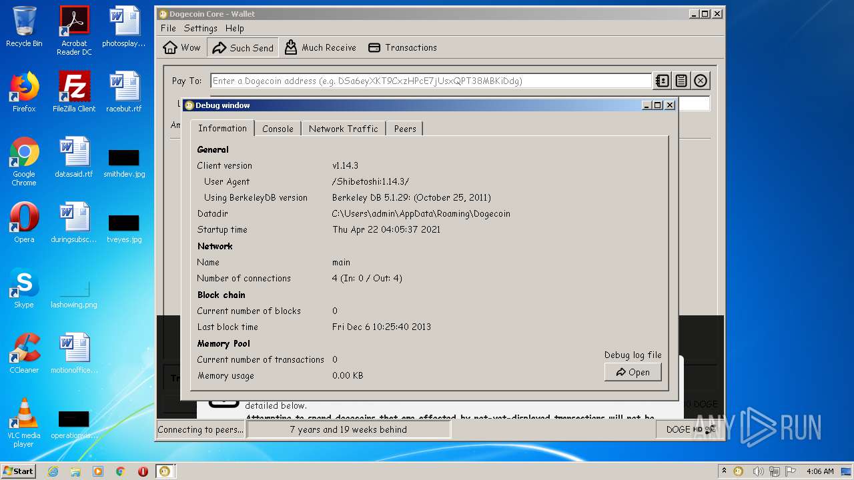Open Windows Explorer taskbar folder

pos(75,471)
